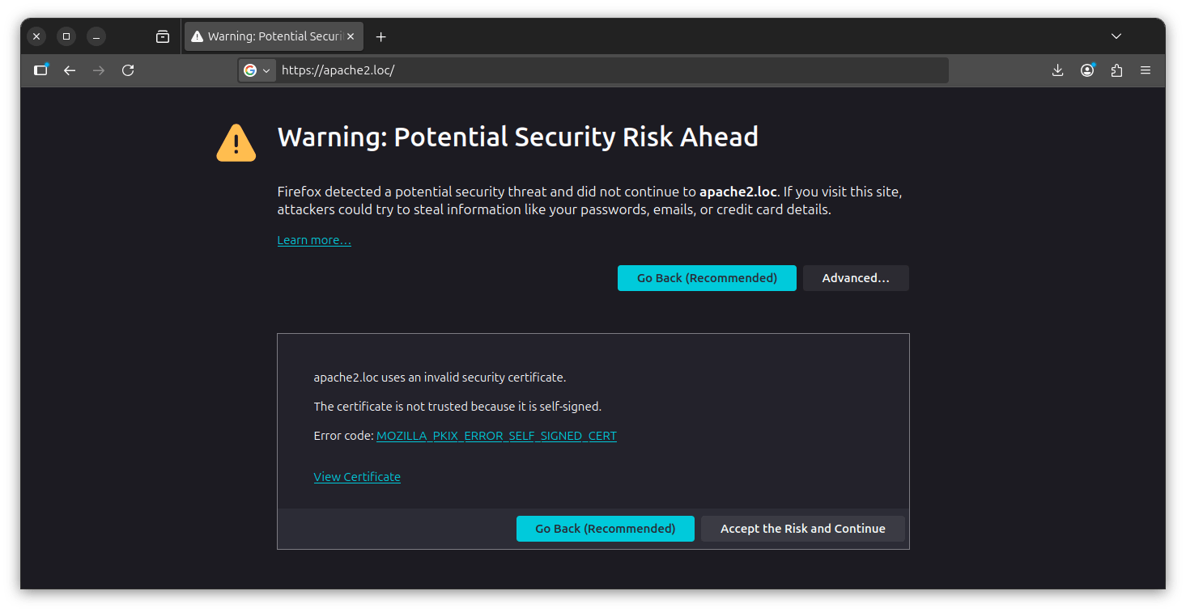Open the Extensions puzzle-piece icon
This screenshot has width=1186, height=612.
click(1116, 70)
